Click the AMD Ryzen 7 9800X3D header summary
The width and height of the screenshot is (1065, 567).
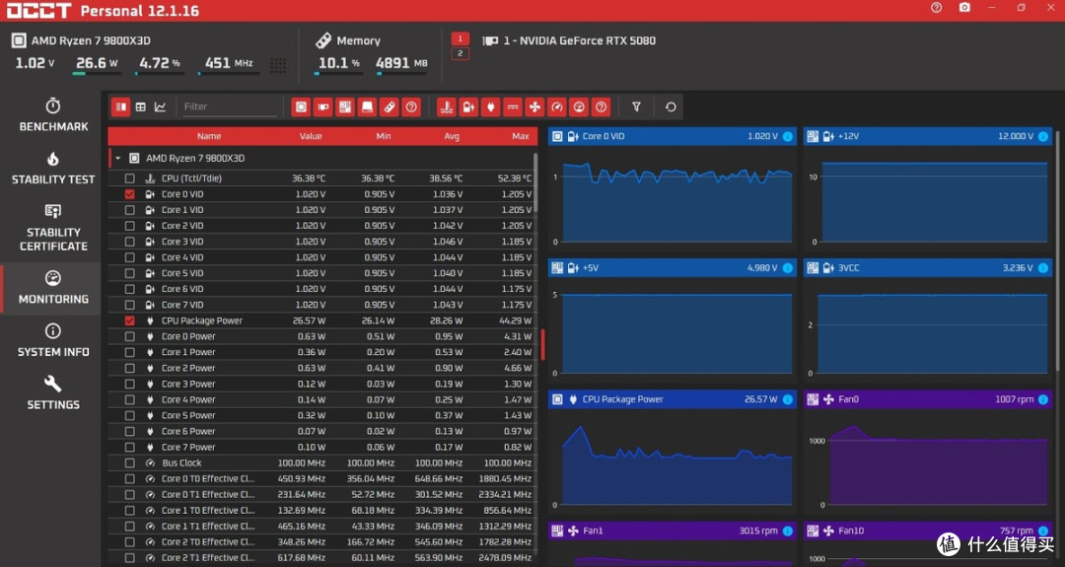tap(91, 40)
